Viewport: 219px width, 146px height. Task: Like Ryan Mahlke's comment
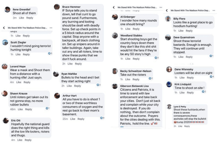pyautogui.click(x=69, y=86)
